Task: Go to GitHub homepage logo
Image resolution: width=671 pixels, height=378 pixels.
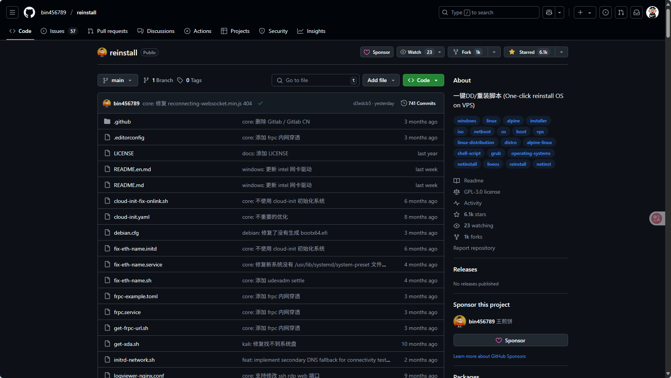Action: pyautogui.click(x=29, y=12)
